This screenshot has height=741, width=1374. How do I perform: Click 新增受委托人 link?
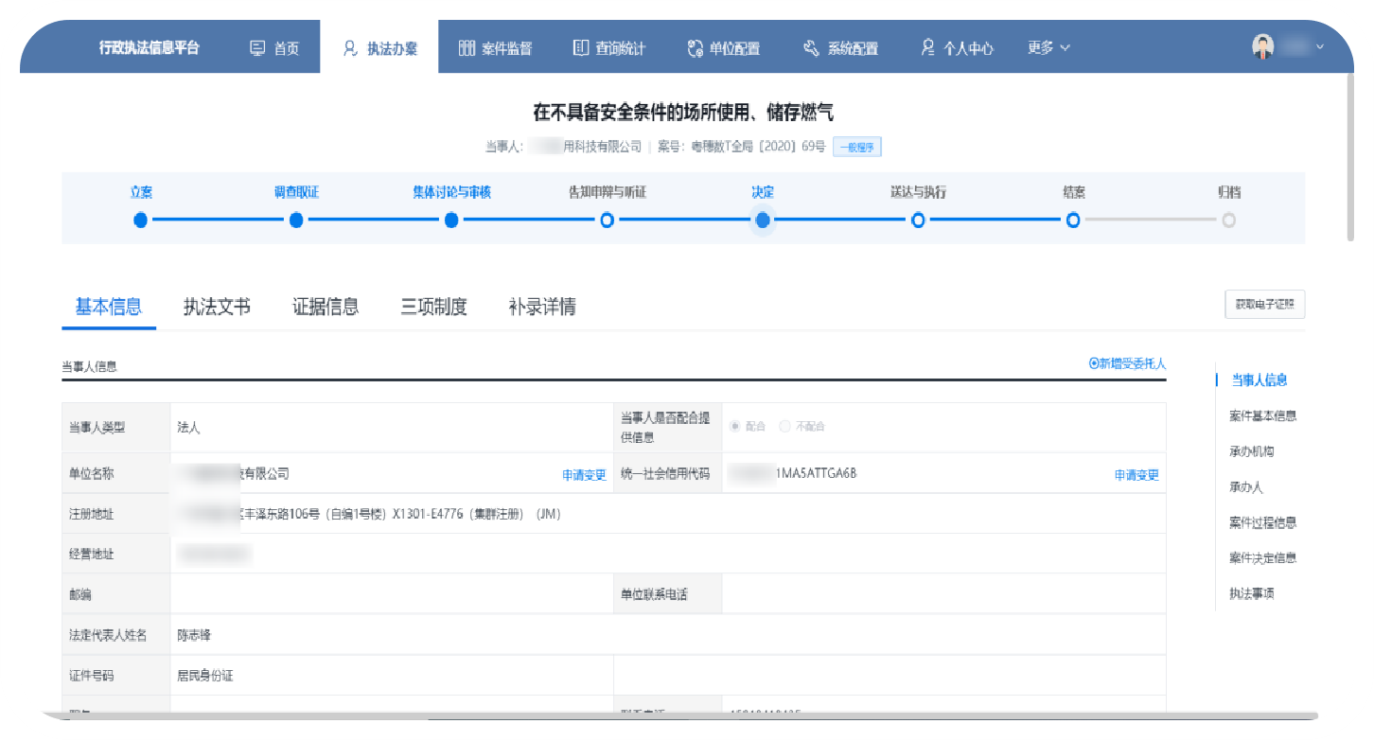coord(1127,363)
